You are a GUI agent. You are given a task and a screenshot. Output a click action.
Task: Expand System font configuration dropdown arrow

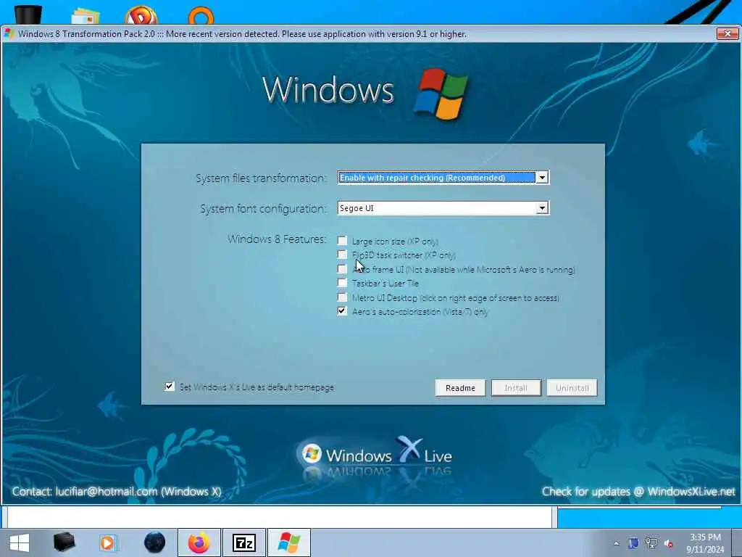[542, 208]
